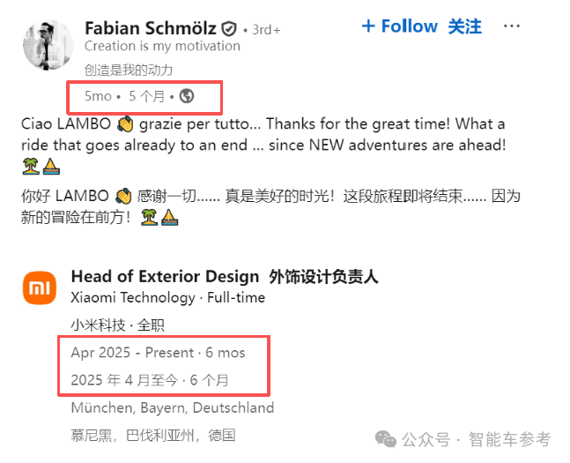570x463 pixels.
Task: Click the palm island emoji under English text
Action: pyautogui.click(x=31, y=167)
